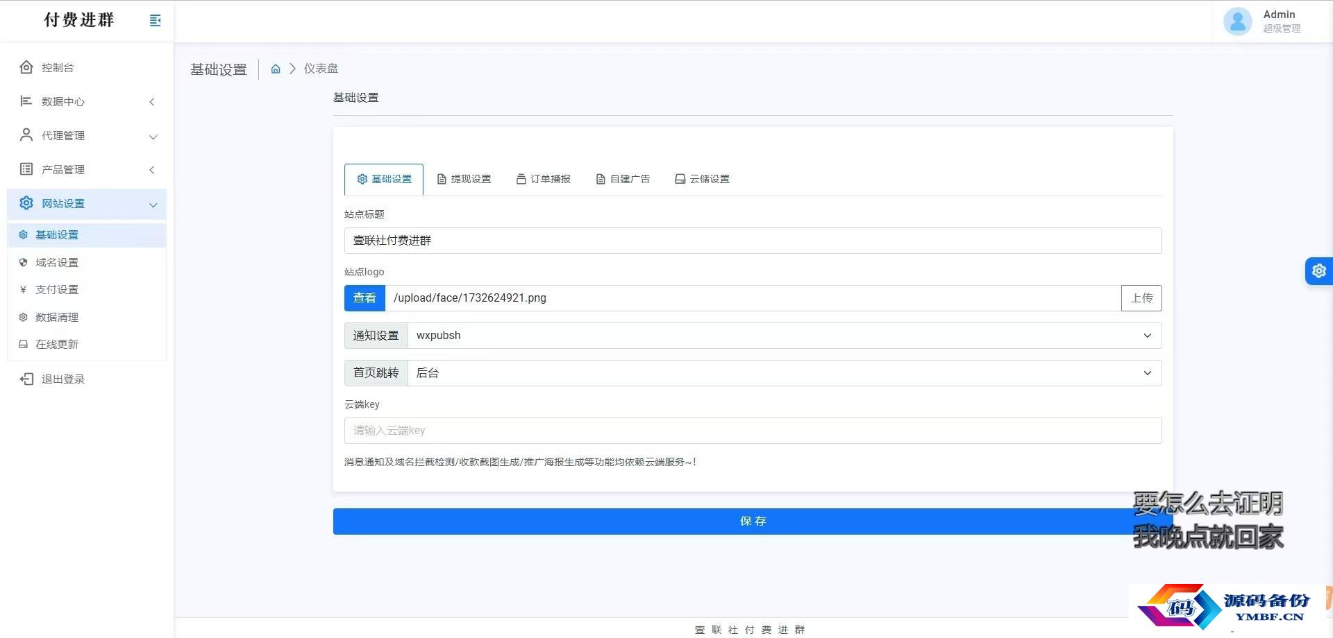The width and height of the screenshot is (1333, 638).
Task: Switch to the 提现设置 tab
Action: click(x=464, y=179)
